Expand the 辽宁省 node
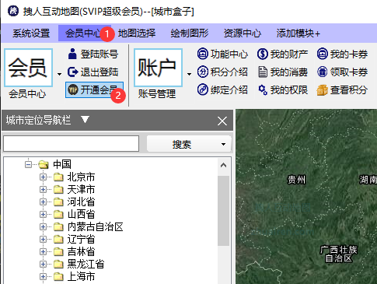Screen dimensions: 377x284 (x=43, y=239)
